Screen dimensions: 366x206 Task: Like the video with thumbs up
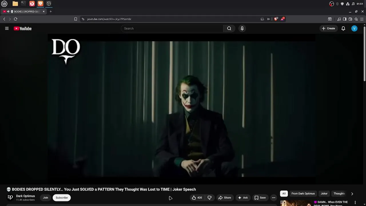point(197,198)
